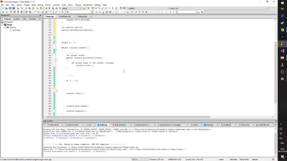Open Visual Studio from the taskbar

pyautogui.click(x=282, y=51)
